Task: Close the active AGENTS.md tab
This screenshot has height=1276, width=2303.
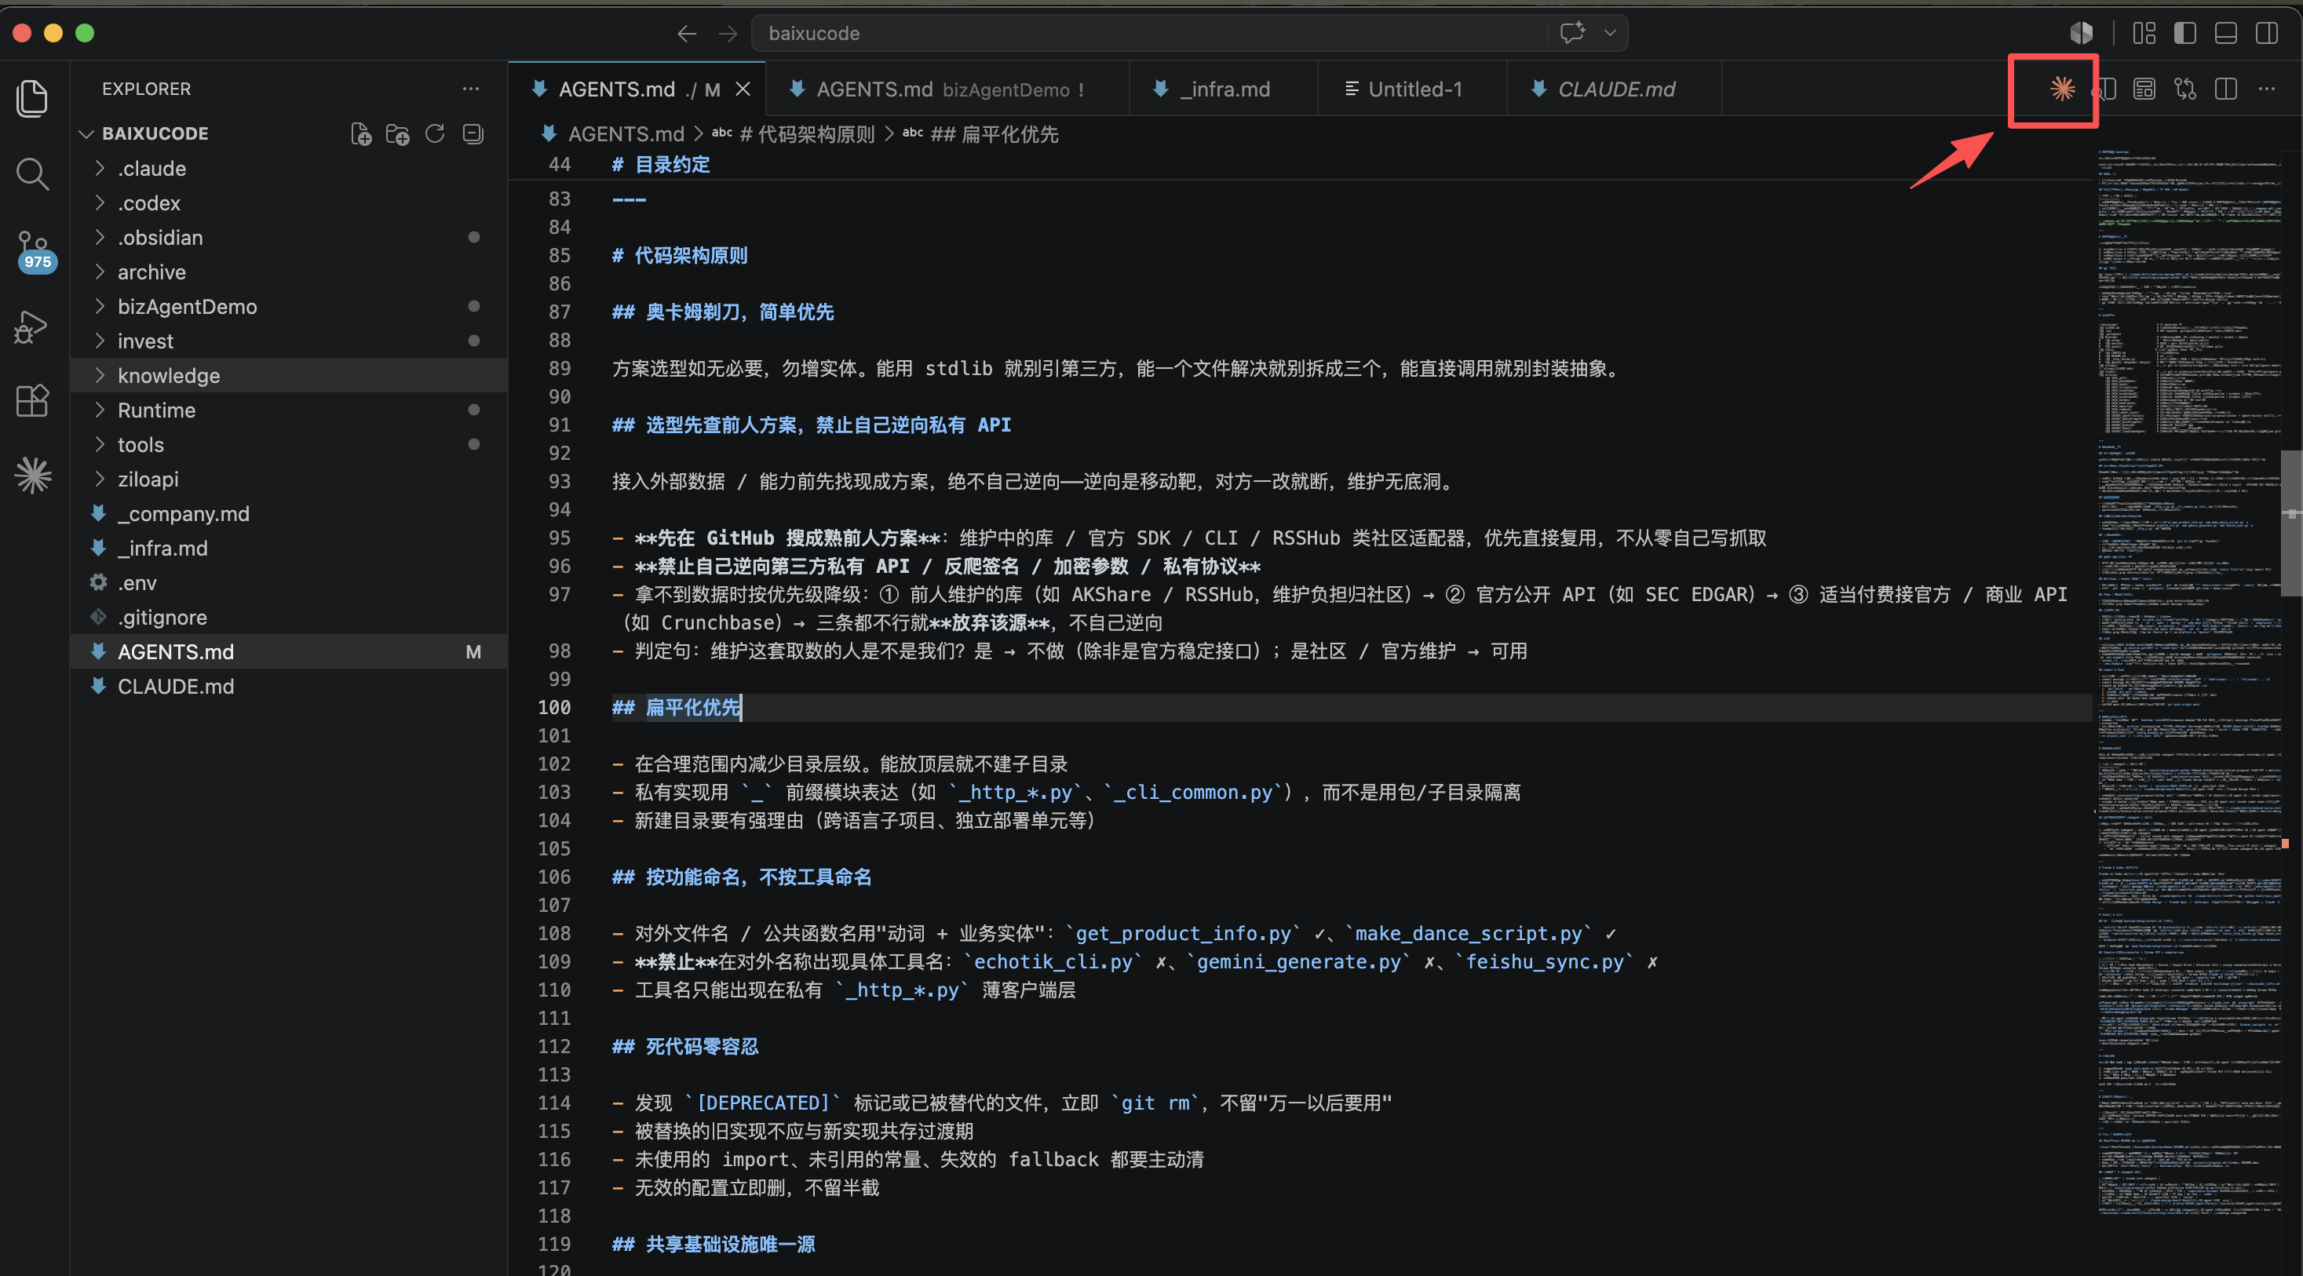Action: click(x=743, y=89)
